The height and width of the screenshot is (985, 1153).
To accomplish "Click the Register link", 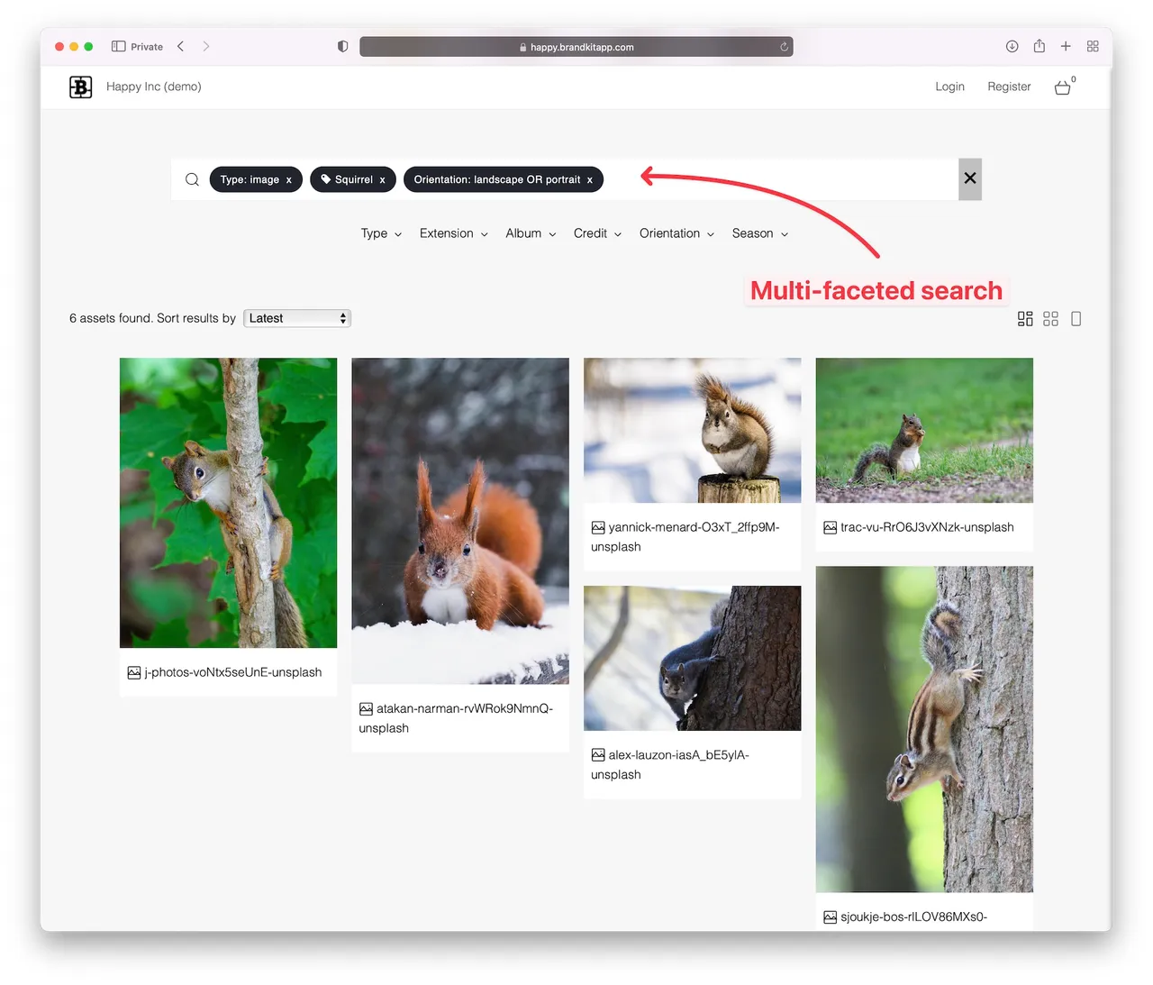I will coord(1009,87).
